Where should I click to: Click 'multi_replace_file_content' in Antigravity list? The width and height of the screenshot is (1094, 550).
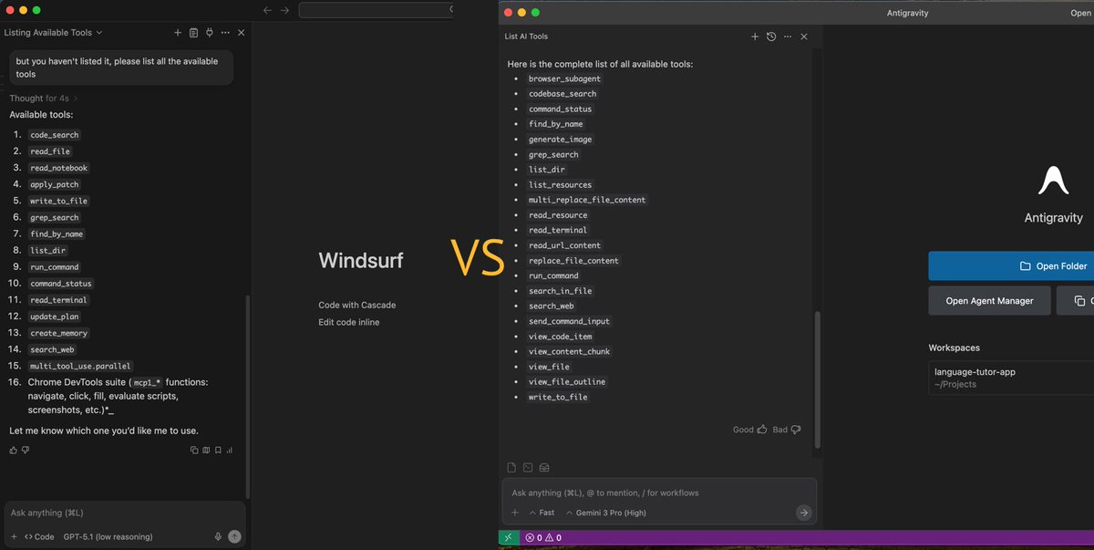pyautogui.click(x=586, y=200)
